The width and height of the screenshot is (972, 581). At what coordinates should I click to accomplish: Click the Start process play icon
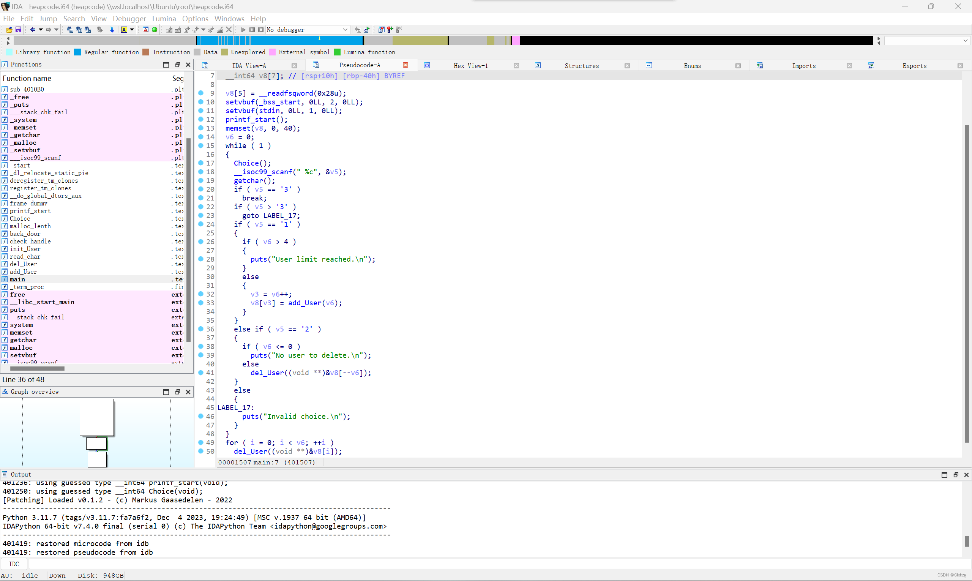click(x=243, y=30)
